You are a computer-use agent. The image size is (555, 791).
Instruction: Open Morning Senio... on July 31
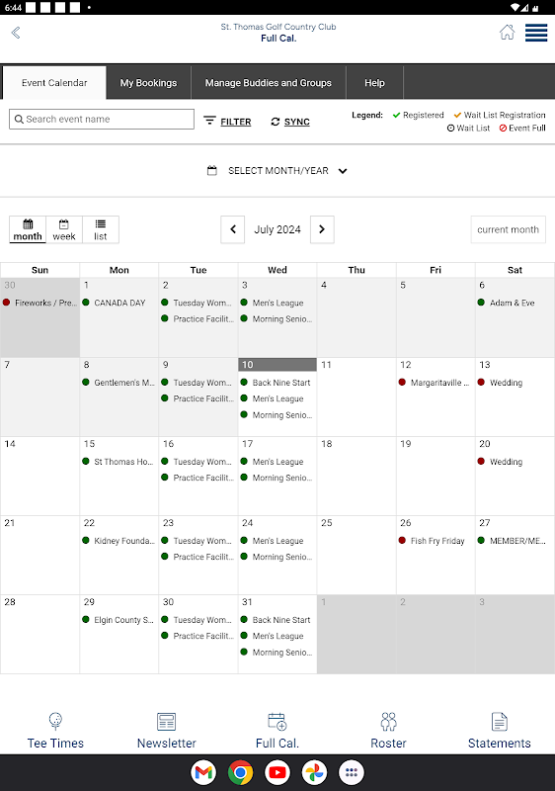pos(277,653)
